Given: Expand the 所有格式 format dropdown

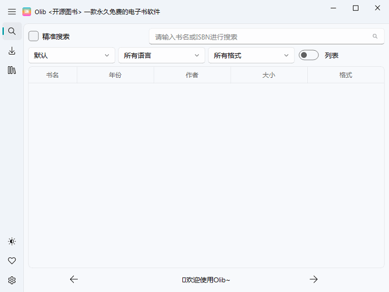Looking at the screenshot, I should 251,56.
